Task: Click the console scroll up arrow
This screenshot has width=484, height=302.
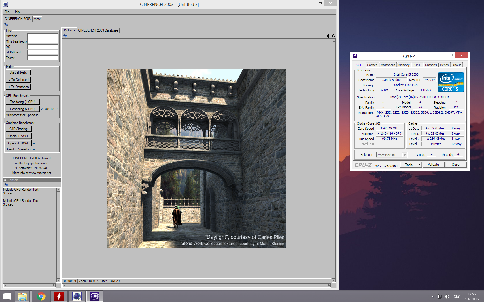Action: (x=58, y=190)
